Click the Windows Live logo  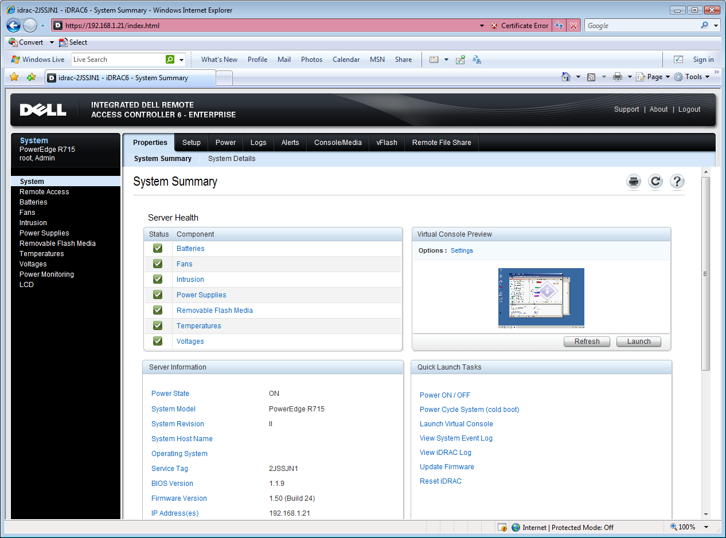(38, 60)
